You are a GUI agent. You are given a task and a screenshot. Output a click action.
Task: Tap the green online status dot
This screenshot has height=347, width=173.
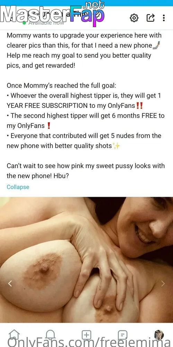[24, 23]
